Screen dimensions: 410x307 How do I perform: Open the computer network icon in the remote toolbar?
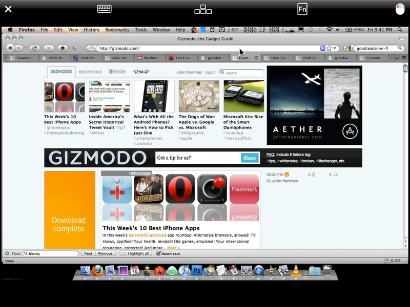tap(203, 9)
